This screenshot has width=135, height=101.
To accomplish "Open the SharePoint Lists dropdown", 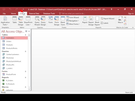I will pyautogui.click(x=28, y=21).
